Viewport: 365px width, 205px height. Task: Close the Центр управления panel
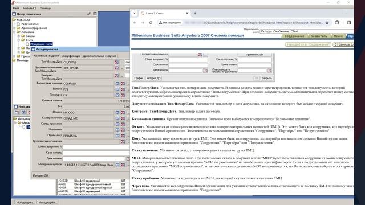coord(95,14)
